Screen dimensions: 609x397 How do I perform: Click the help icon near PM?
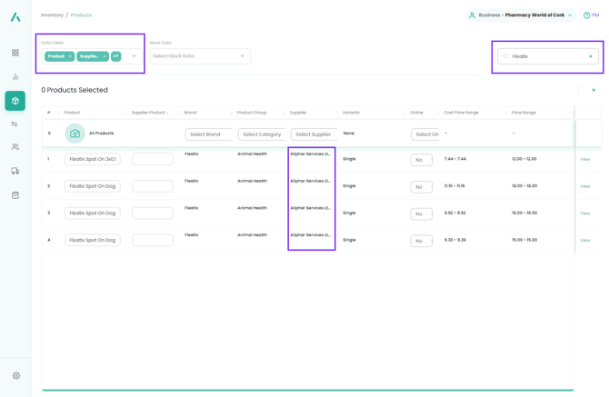pos(587,15)
